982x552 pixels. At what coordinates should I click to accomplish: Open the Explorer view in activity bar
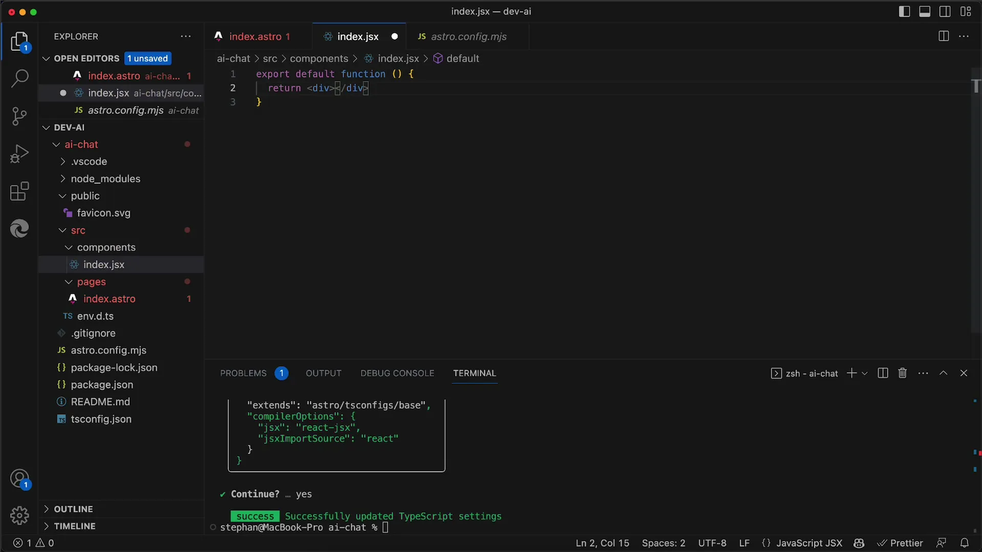[19, 41]
